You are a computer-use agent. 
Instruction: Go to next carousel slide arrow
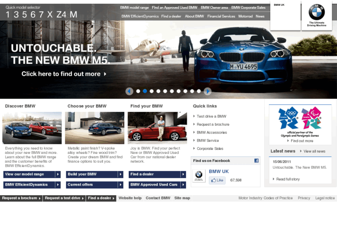(207, 91)
